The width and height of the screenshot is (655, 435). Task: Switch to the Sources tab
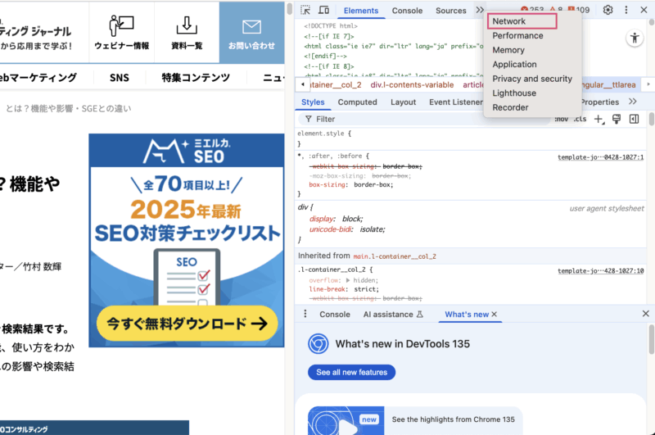451,11
